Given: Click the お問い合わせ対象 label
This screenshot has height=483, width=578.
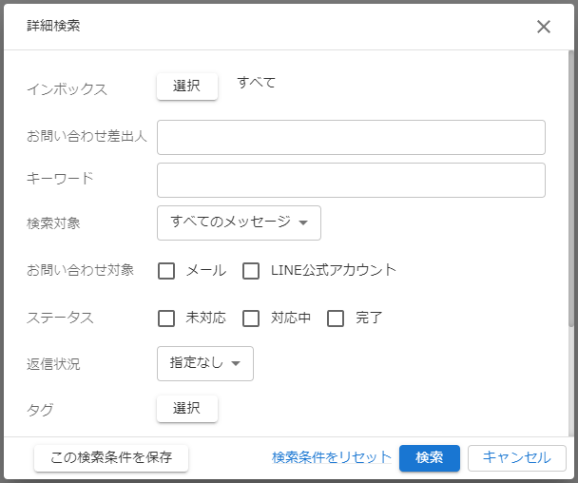Looking at the screenshot, I should tap(80, 270).
